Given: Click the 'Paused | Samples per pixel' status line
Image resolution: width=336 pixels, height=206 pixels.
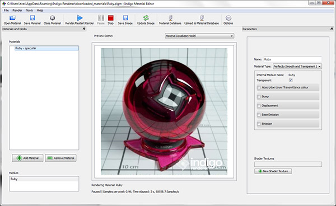Looking at the screenshot, I should 135,191.
